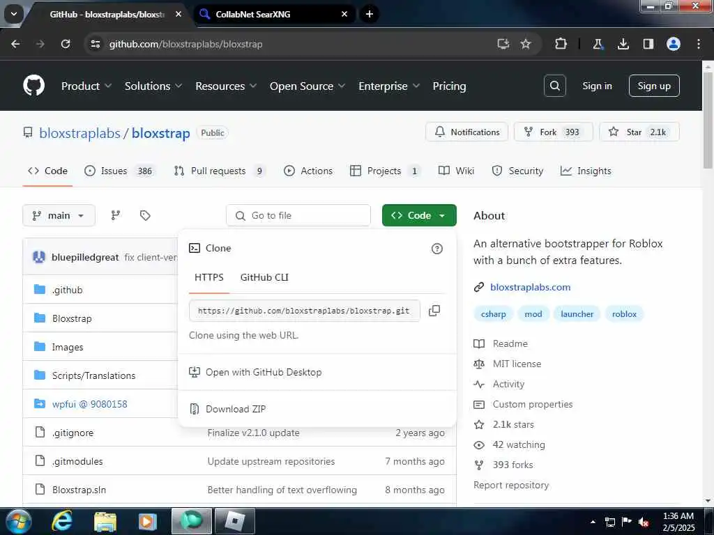Open clone help question-mark icon
This screenshot has height=535, width=714.
(x=436, y=249)
